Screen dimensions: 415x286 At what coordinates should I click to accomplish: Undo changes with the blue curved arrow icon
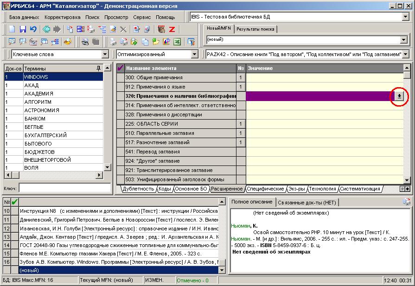point(33,29)
